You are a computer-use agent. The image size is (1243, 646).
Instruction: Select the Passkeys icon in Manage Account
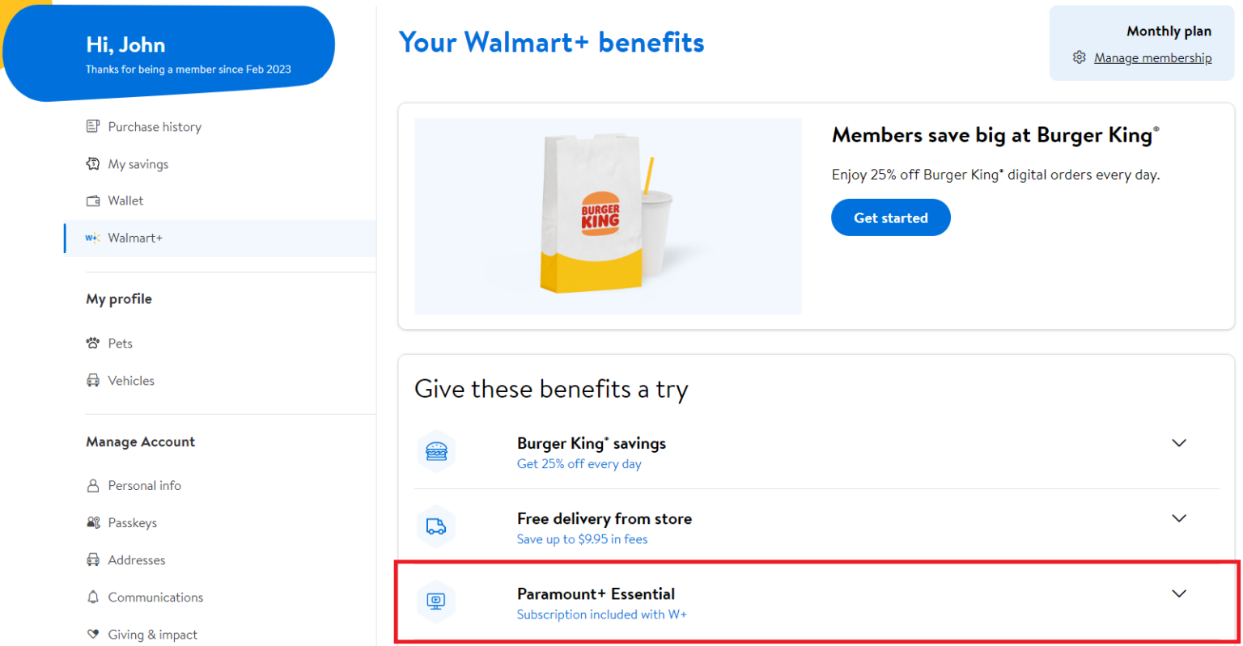coord(93,522)
